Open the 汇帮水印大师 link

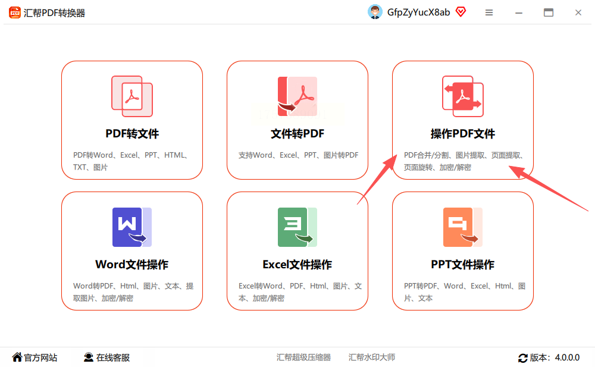371,357
